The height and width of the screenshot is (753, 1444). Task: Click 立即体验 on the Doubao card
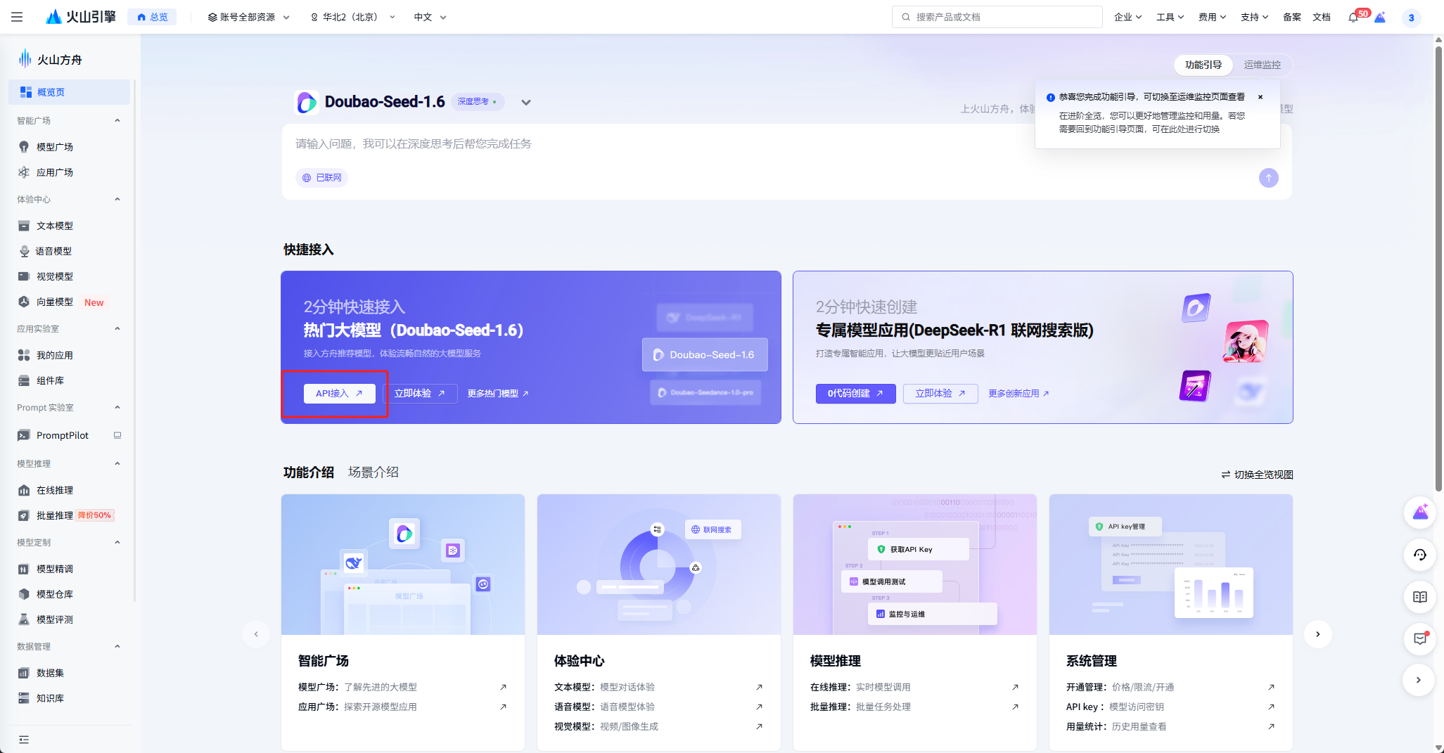(420, 394)
